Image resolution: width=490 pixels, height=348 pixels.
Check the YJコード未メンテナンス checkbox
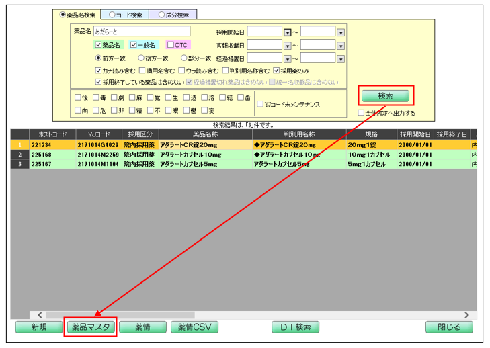259,105
